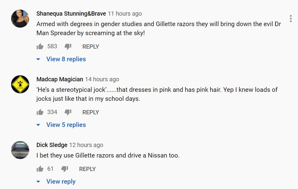Like Shanequa Stunning&Brave's comment

click(x=40, y=46)
